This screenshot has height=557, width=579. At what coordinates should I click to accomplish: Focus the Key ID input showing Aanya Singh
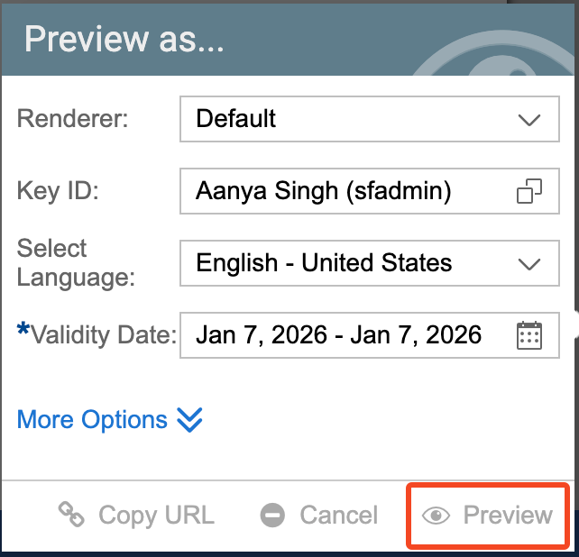click(x=343, y=191)
